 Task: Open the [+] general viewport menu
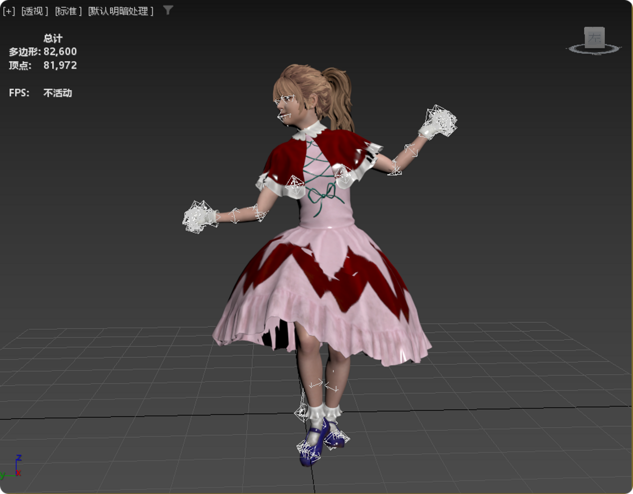(x=9, y=11)
